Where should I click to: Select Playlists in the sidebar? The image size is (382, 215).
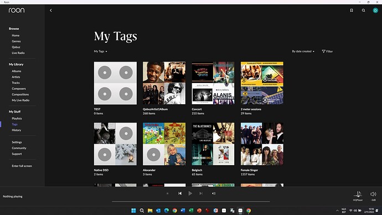click(x=17, y=119)
